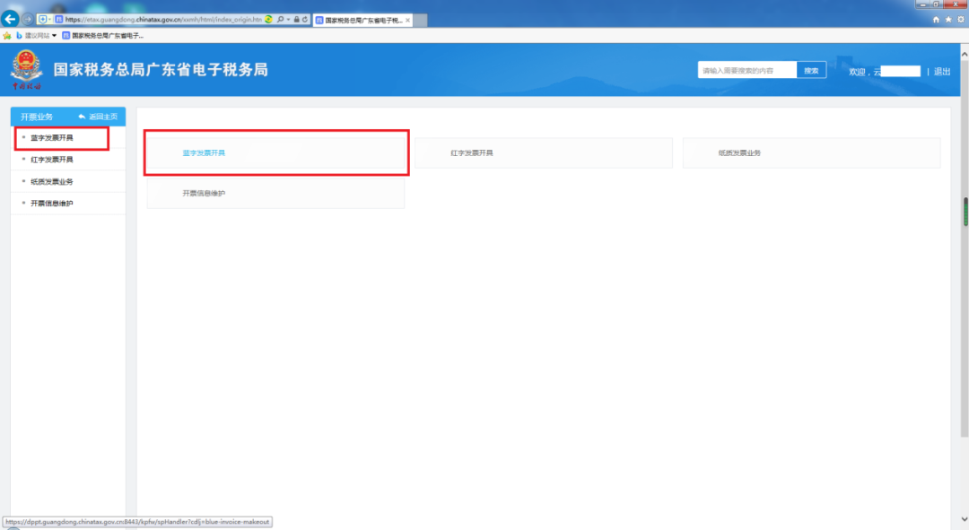This screenshot has height=530, width=969.
Task: Click the URL address field
Action: coord(163,20)
